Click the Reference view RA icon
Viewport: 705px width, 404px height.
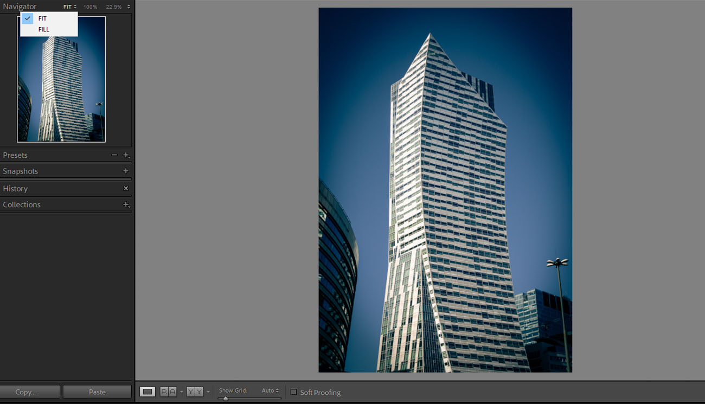pyautogui.click(x=168, y=392)
